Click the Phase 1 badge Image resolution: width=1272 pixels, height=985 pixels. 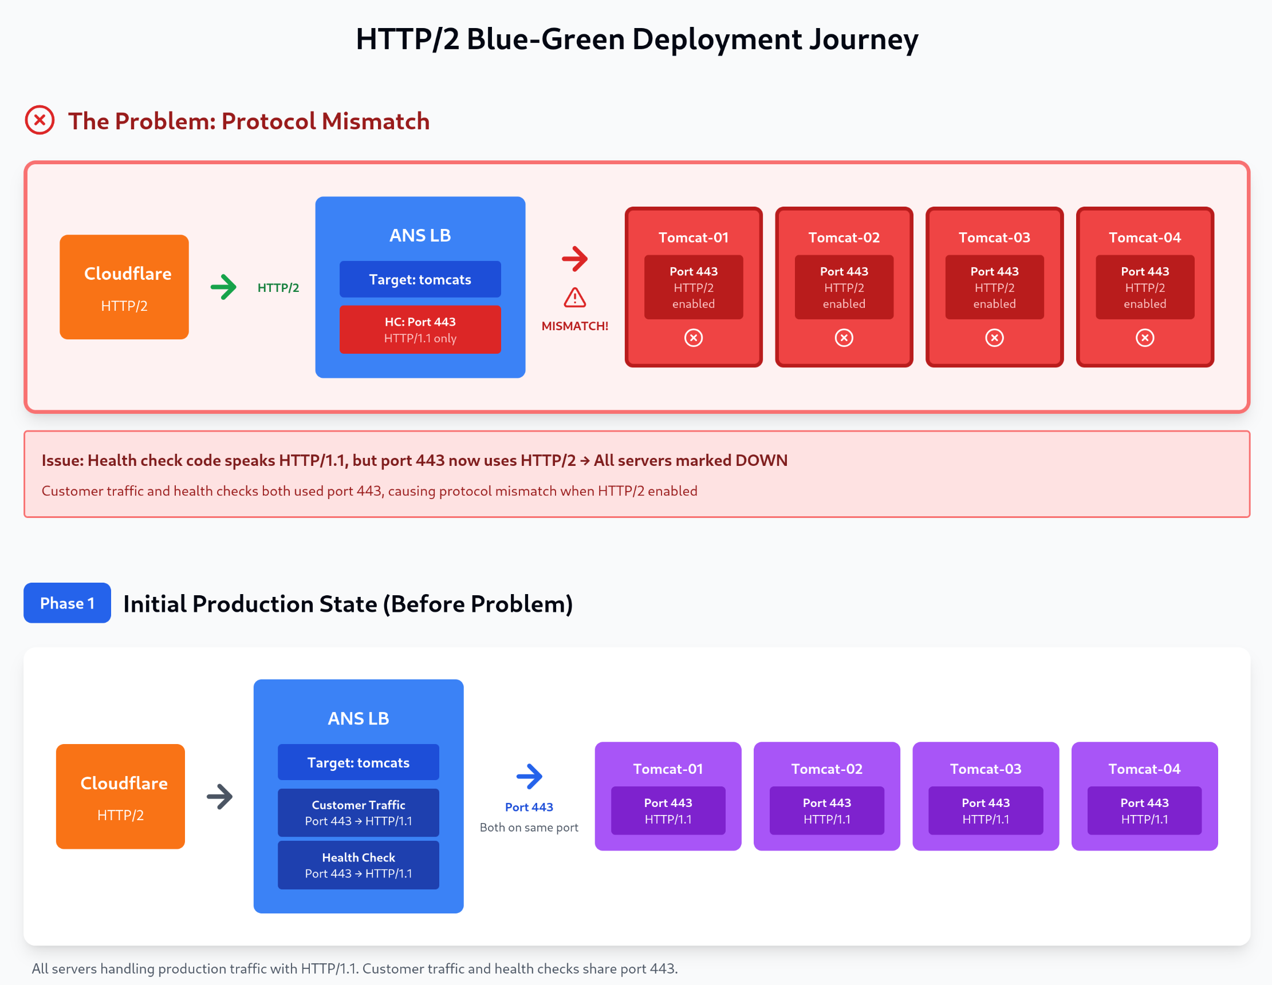(67, 603)
